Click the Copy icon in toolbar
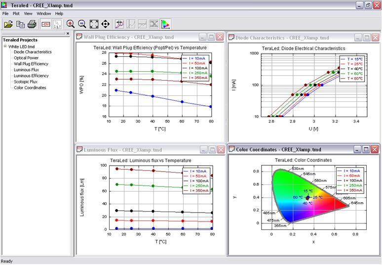The height and width of the screenshot is (265, 382). [20, 24]
